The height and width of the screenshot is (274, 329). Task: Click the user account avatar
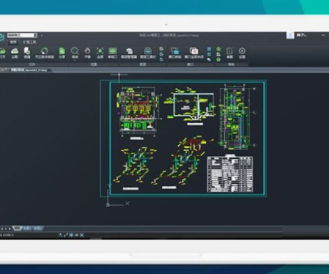pos(290,35)
